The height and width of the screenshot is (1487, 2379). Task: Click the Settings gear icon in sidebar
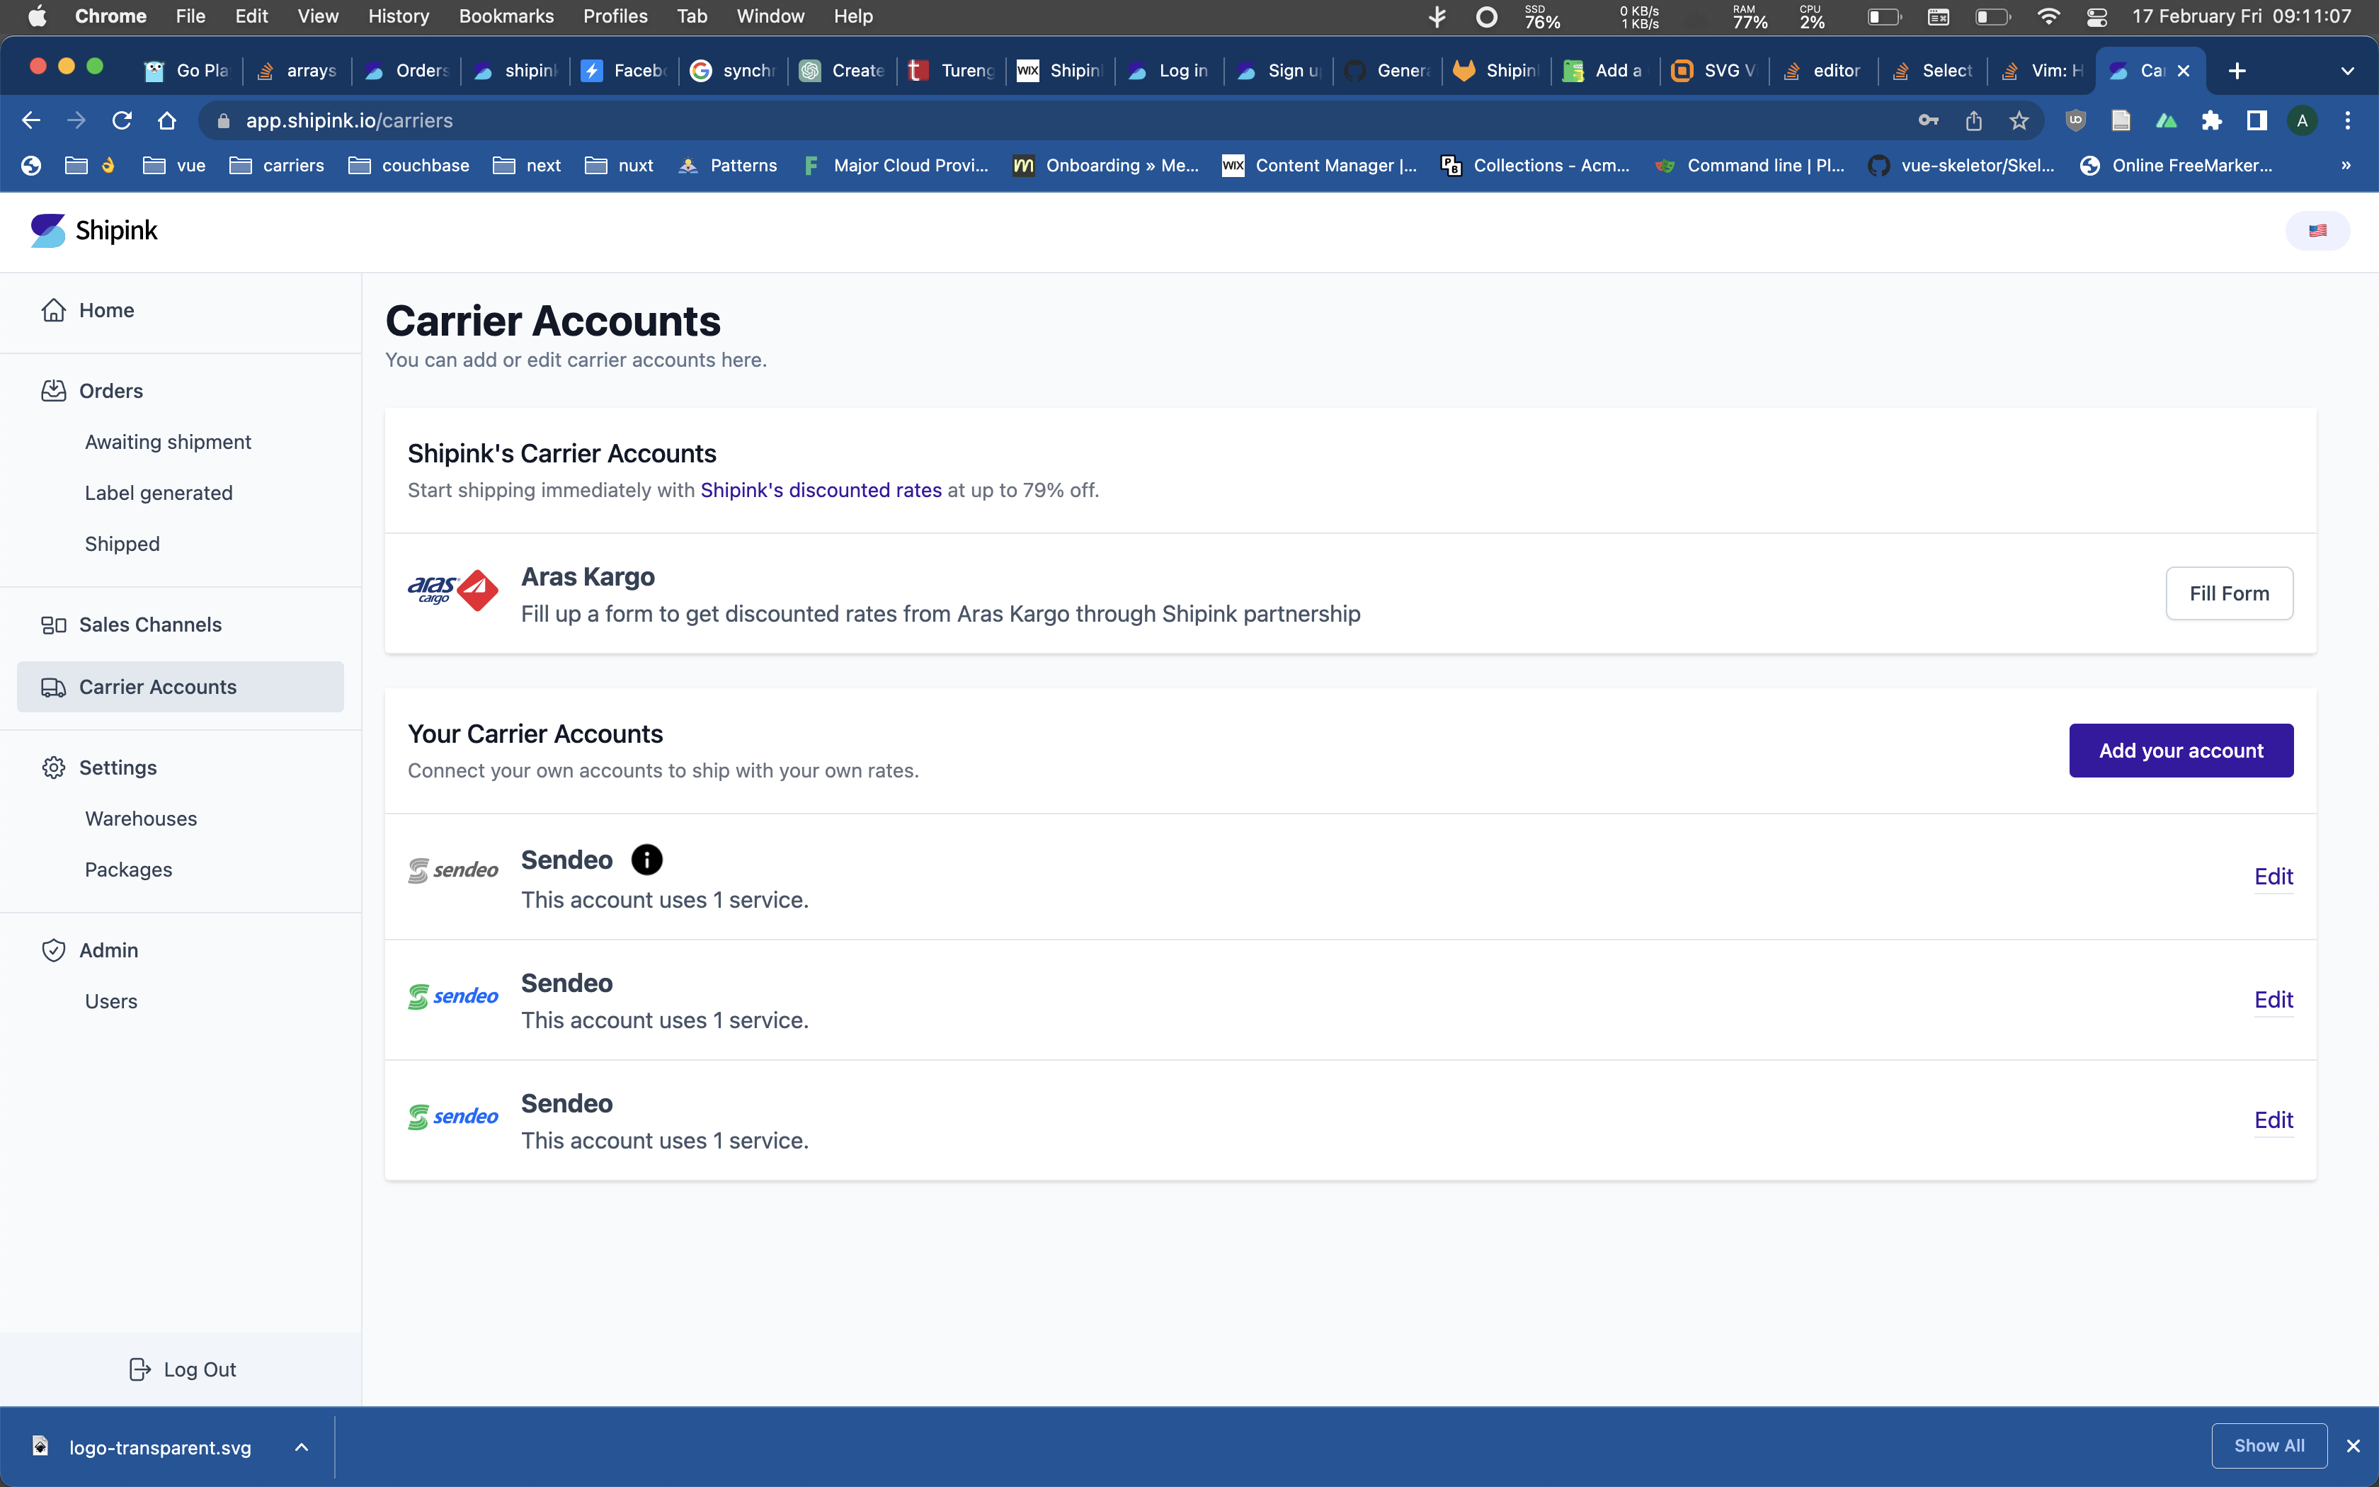click(54, 767)
